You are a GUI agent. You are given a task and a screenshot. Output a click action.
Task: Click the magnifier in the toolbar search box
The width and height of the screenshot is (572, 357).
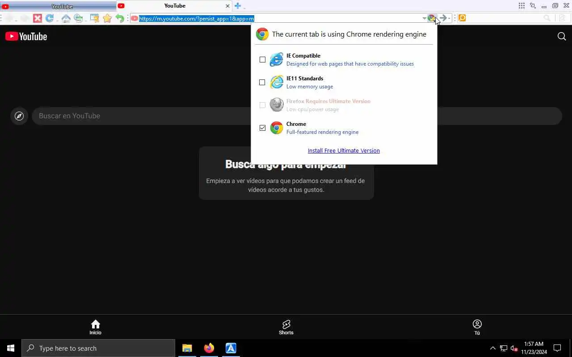click(x=547, y=18)
